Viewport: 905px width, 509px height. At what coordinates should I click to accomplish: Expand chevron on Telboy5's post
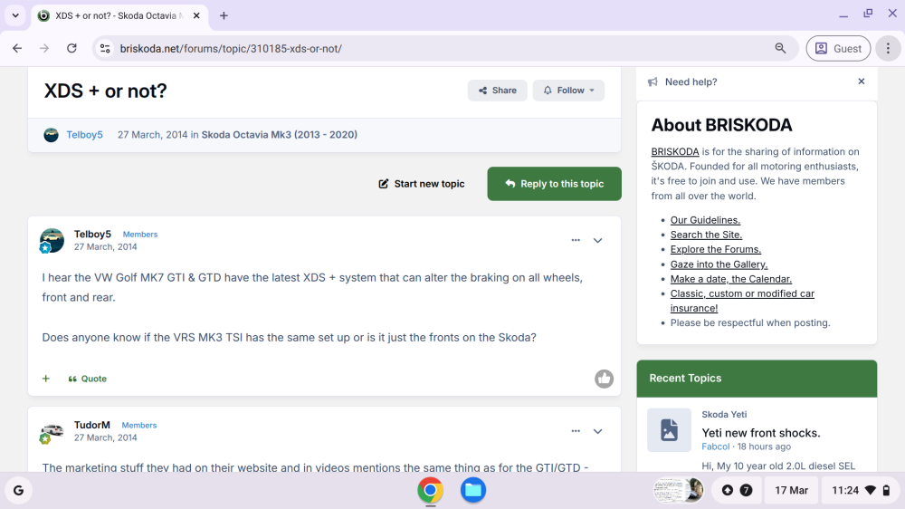tap(598, 240)
